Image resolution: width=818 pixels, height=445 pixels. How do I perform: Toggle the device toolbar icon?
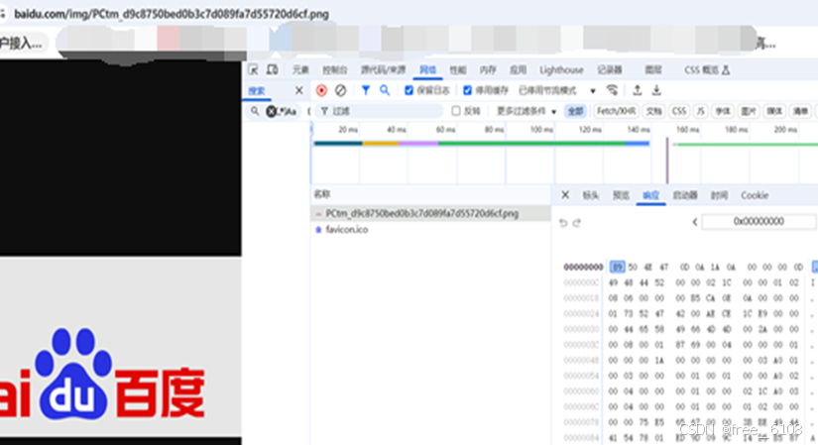[272, 69]
